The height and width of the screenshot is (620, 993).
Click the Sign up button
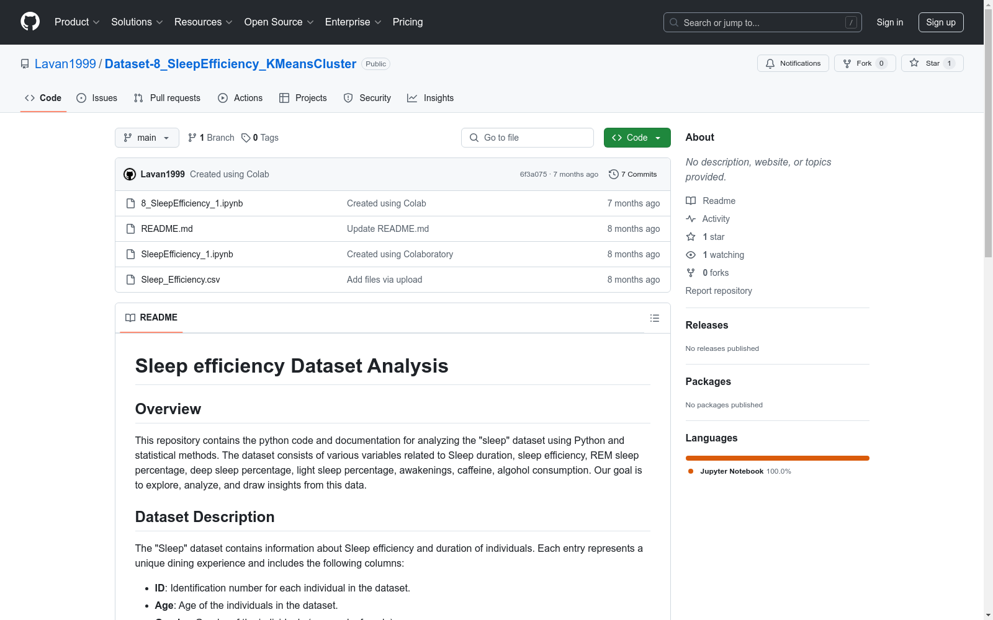coord(940,22)
